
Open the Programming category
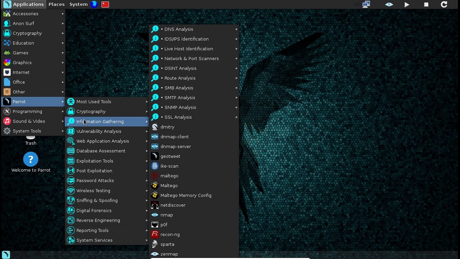tap(33, 112)
